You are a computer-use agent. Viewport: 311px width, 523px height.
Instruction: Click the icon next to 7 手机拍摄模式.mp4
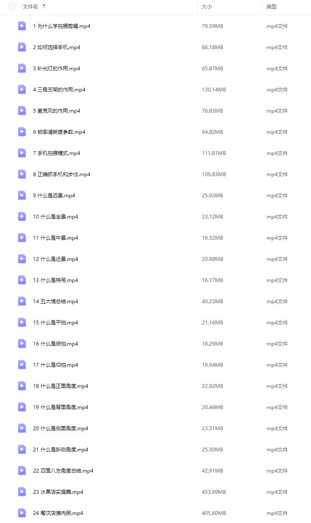22,153
